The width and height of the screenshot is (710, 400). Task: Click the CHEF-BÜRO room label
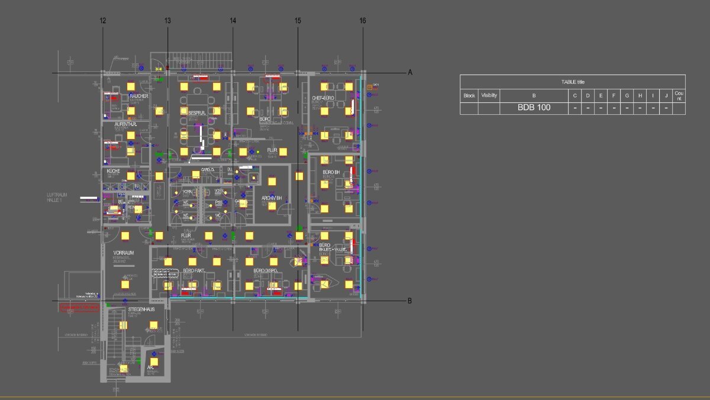pyautogui.click(x=323, y=98)
